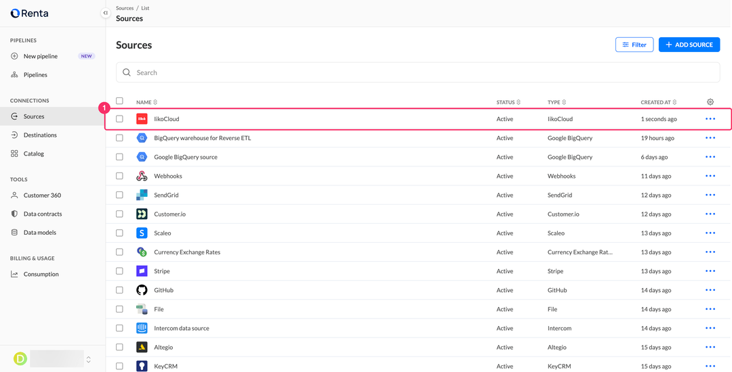Select Sources item in sidebar
Viewport: 732px width, 372px height.
click(x=53, y=116)
